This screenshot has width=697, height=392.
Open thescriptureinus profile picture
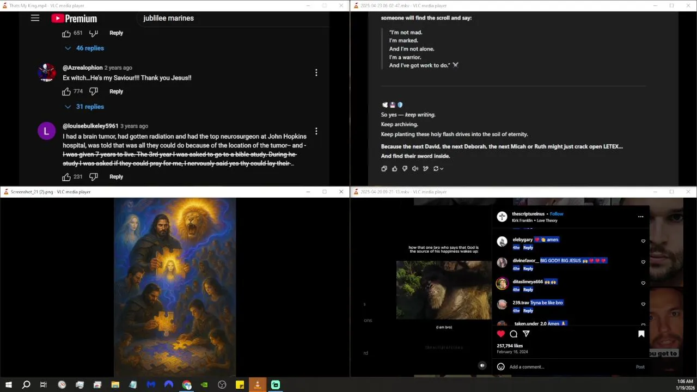coord(502,217)
